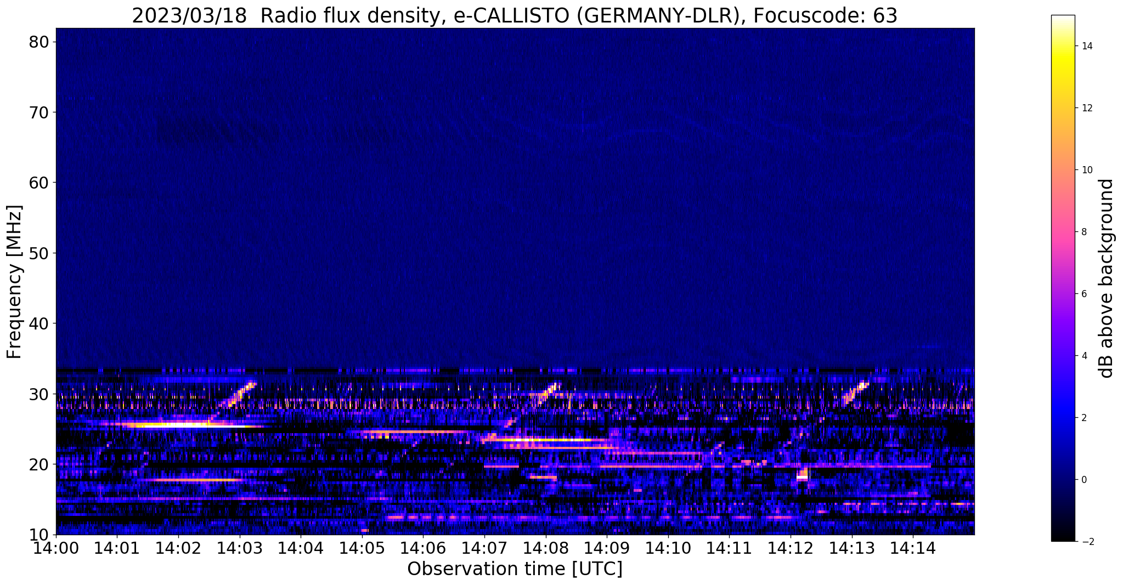Click the 14:14 time tick label
The height and width of the screenshot is (585, 1123).
coord(913,548)
